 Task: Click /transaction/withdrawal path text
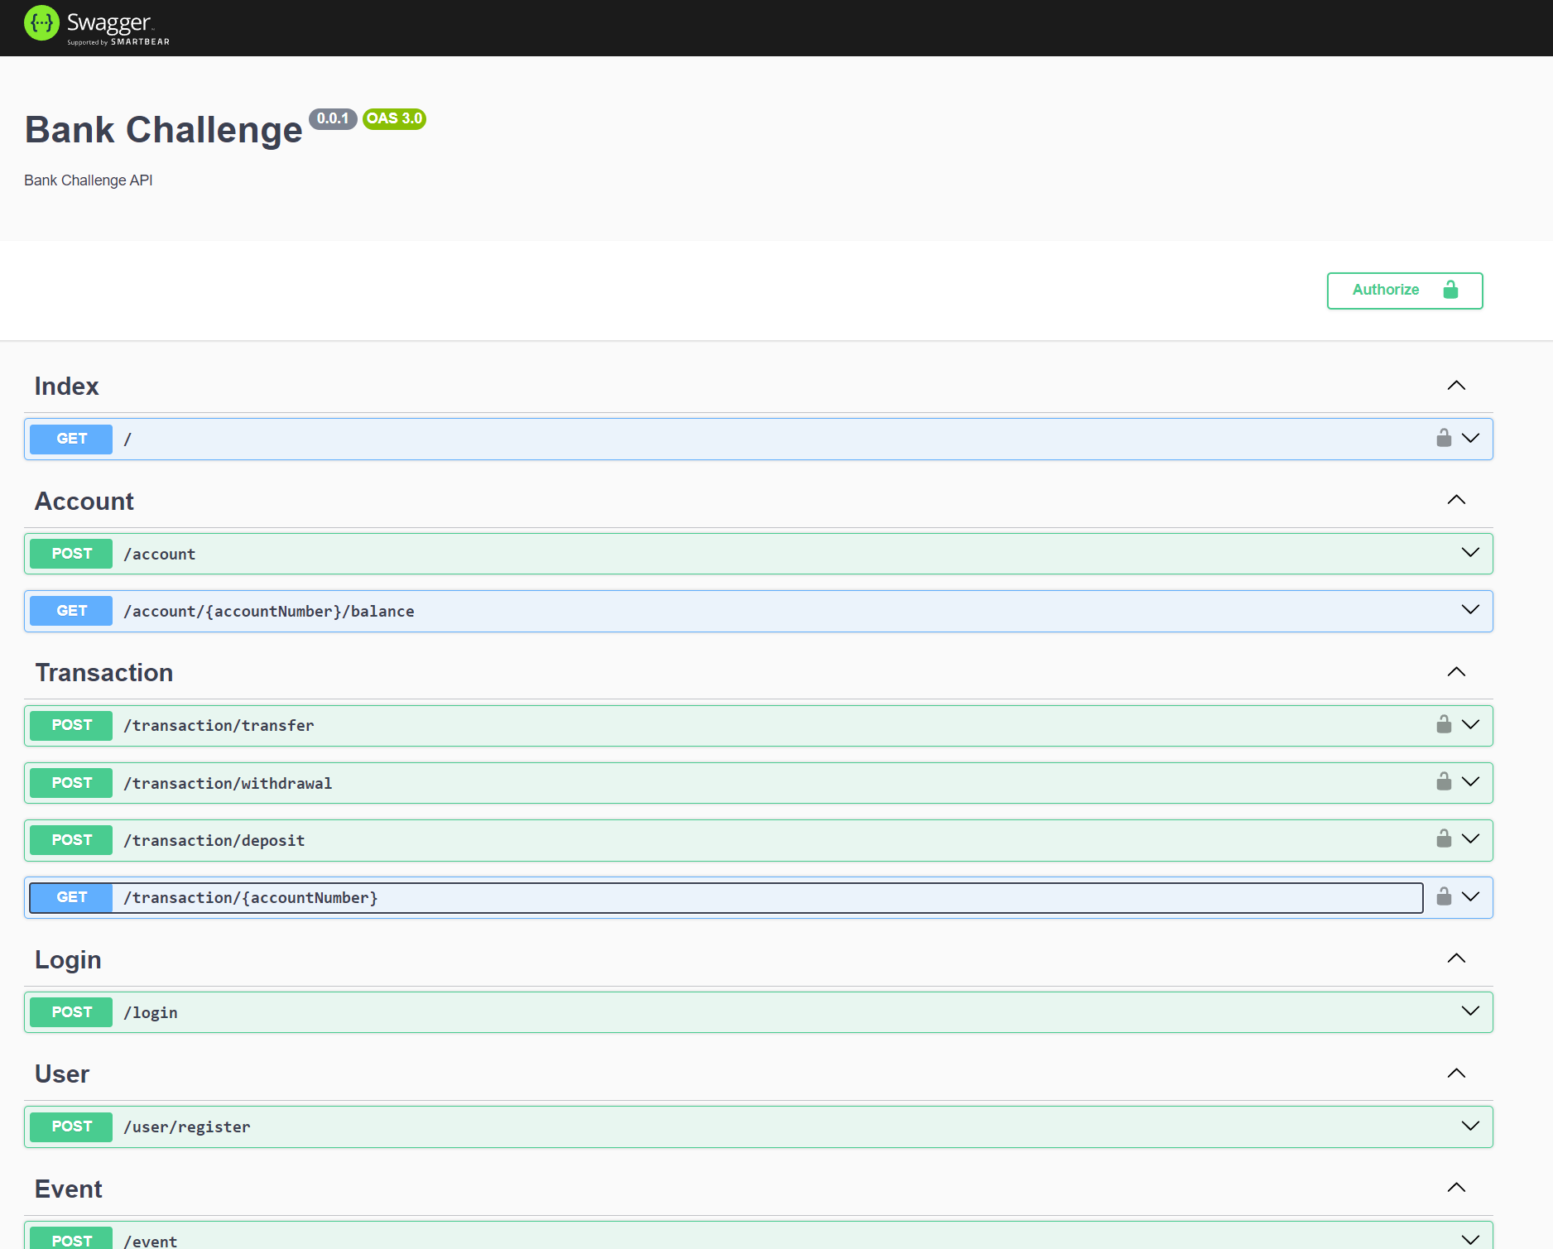pos(228,783)
